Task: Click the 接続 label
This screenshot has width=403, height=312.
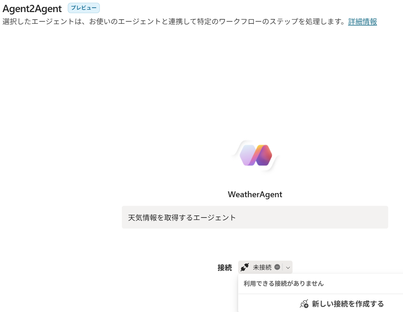Action: click(225, 268)
